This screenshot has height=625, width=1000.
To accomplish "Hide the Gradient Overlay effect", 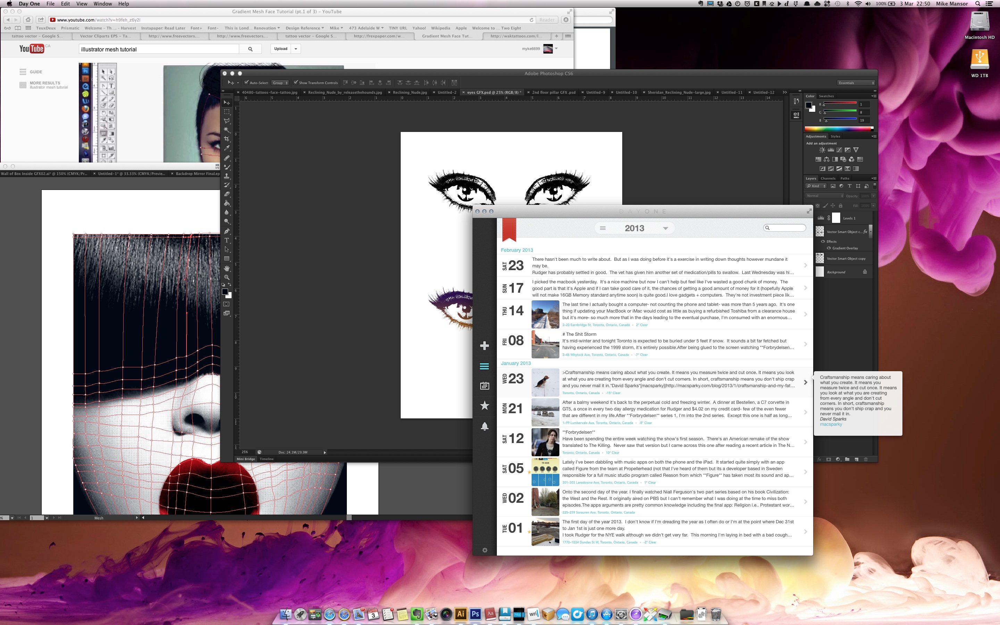I will pyautogui.click(x=828, y=248).
